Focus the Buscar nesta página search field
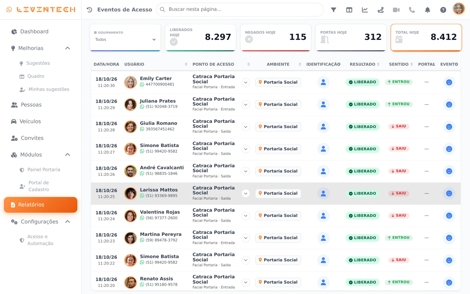 click(x=240, y=10)
